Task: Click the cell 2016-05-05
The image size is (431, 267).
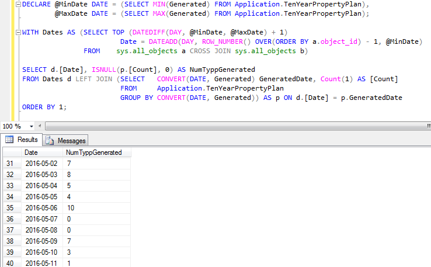Action: point(42,197)
